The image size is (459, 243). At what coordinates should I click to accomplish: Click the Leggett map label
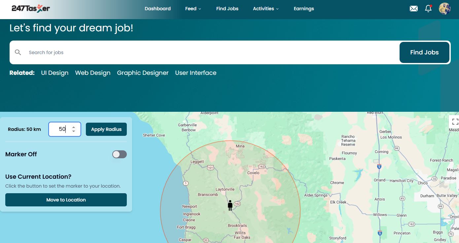(x=197, y=162)
